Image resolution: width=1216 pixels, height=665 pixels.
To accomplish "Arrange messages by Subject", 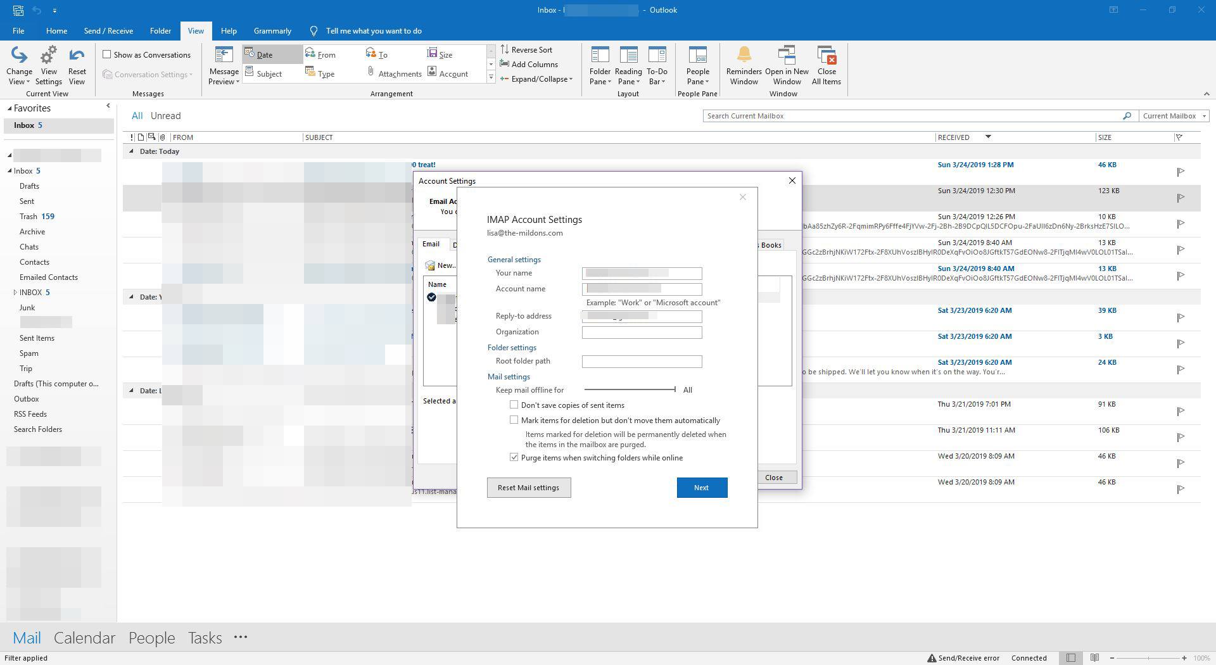I will [x=263, y=73].
